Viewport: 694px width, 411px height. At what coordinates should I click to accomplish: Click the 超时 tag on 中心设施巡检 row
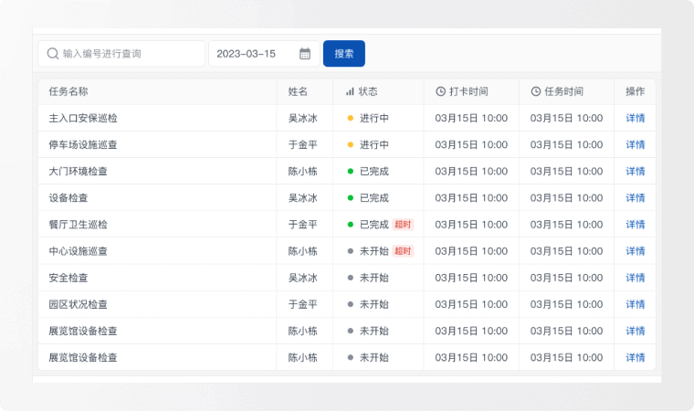click(403, 251)
